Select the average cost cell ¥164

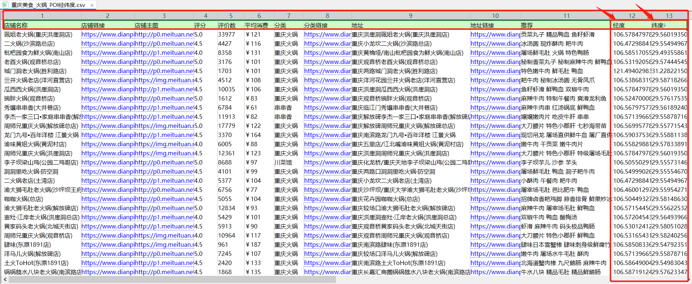259,135
